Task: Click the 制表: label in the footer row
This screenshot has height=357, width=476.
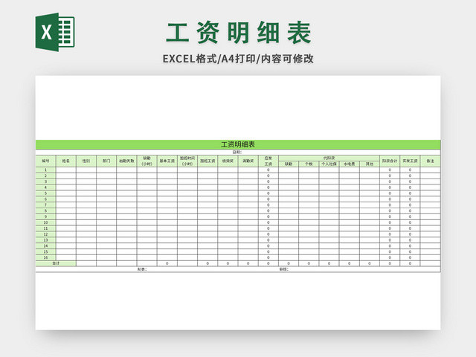Action: pos(142,269)
